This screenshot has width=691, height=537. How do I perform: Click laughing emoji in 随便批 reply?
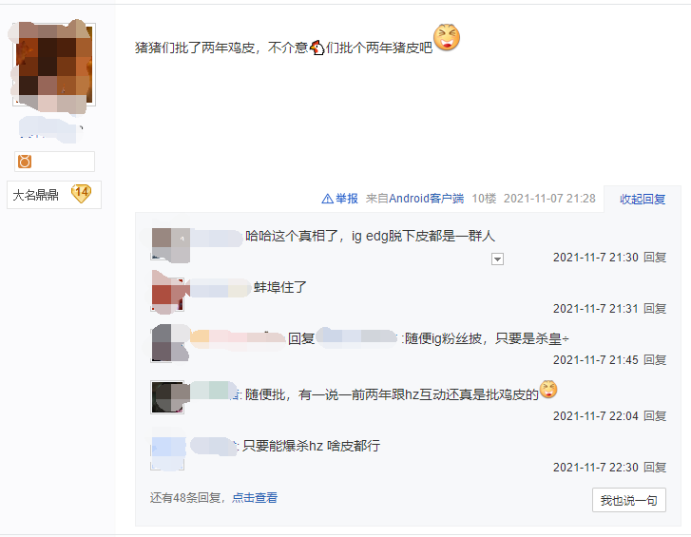(548, 389)
